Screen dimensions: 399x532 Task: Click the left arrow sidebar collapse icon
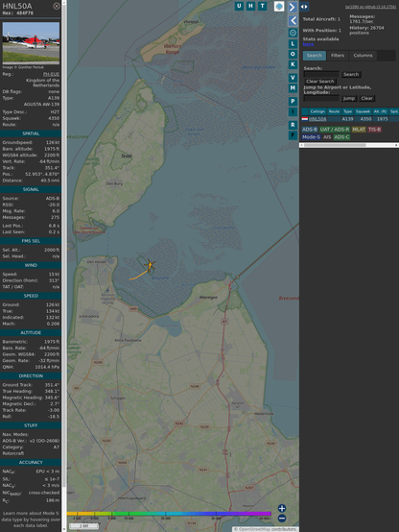293,21
